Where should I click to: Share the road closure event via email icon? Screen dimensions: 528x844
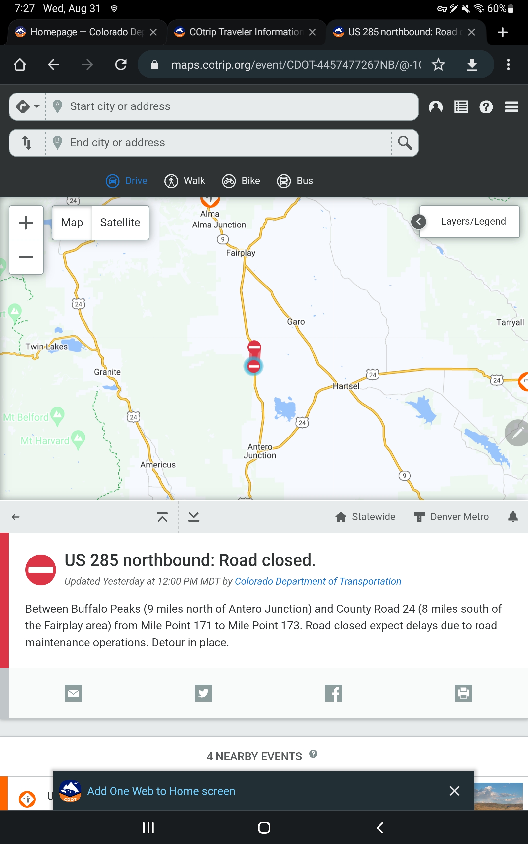[73, 693]
